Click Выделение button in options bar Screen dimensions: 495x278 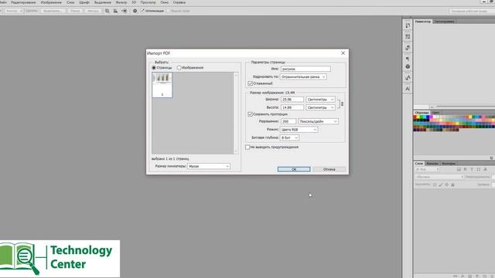pos(53,11)
